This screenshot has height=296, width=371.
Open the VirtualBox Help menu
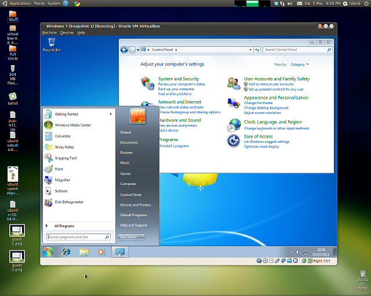point(81,32)
